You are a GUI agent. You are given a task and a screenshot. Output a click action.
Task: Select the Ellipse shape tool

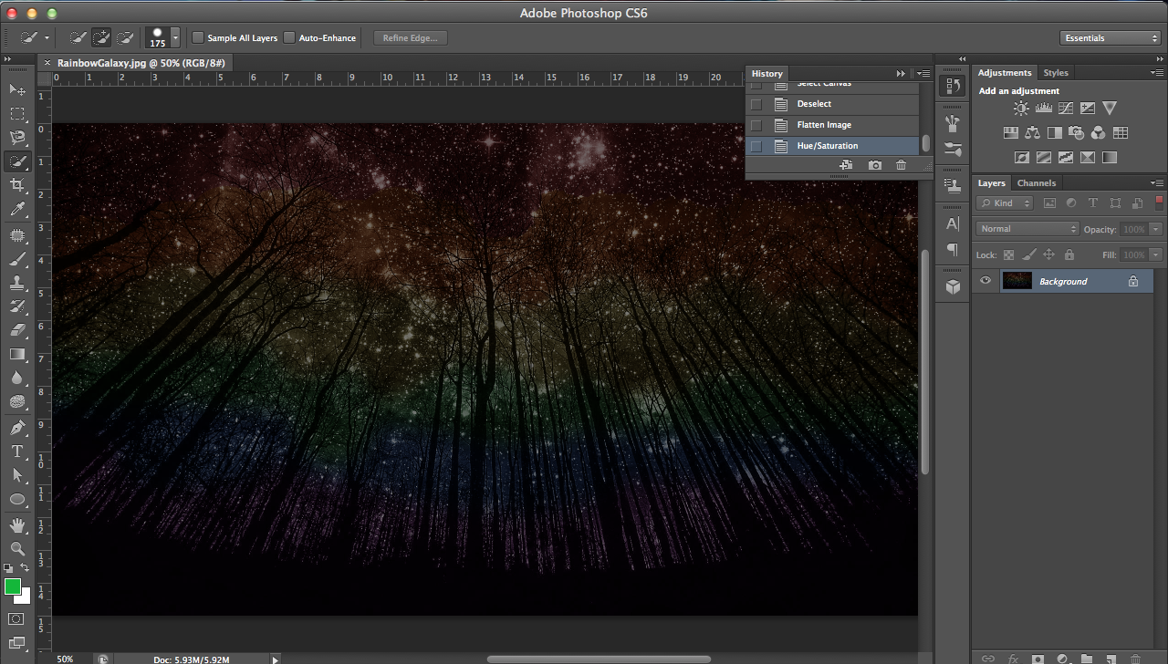(17, 499)
